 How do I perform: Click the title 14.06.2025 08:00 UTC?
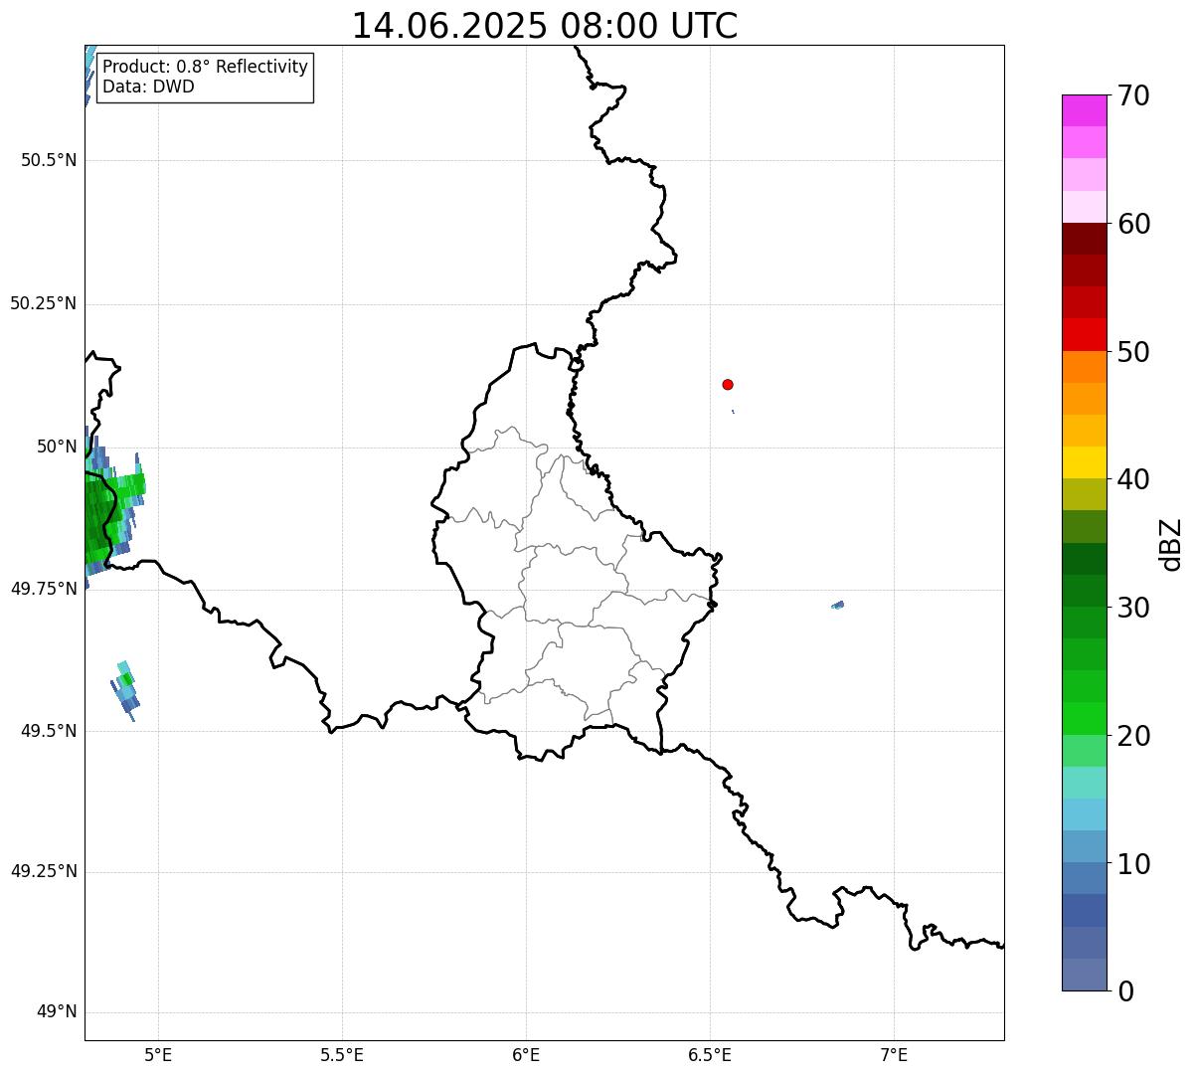pos(545,26)
